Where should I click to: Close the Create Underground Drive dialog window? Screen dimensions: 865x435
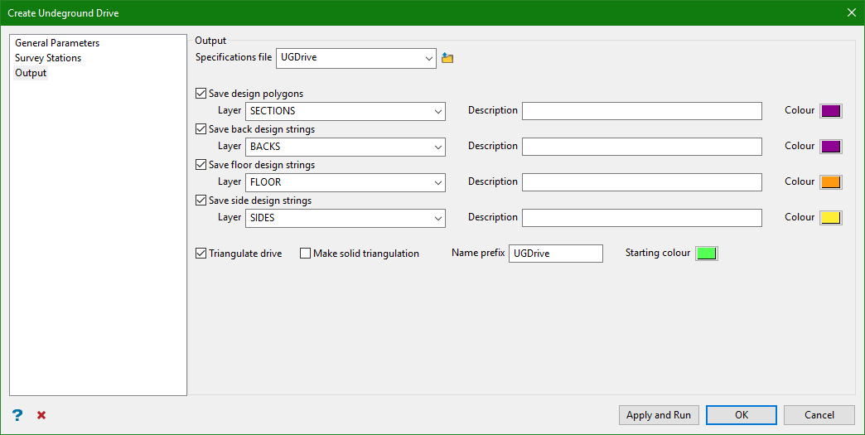coord(851,12)
